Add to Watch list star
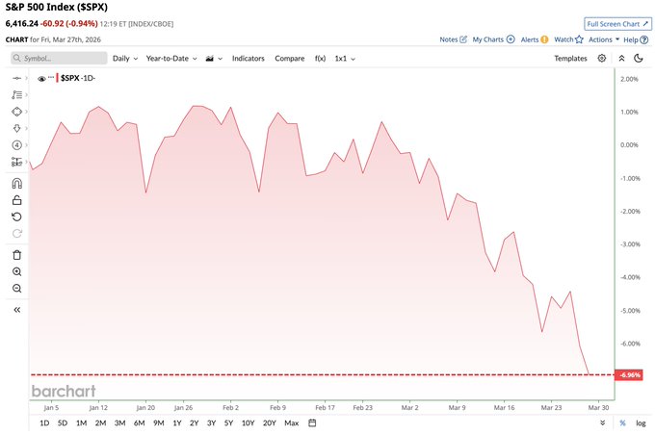Image resolution: width=655 pixels, height=434 pixels. pyautogui.click(x=568, y=39)
